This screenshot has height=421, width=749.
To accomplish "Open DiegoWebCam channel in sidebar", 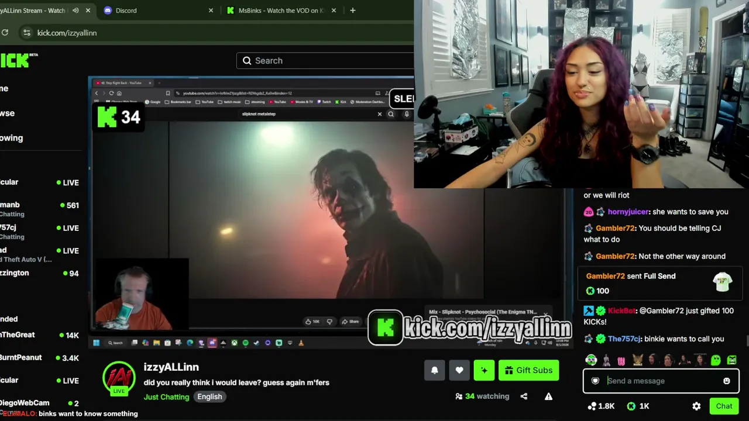I will pyautogui.click(x=39, y=403).
